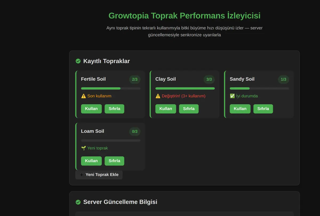The image size is (320, 216).
Task: Click Loam Soil card title
Action: coord(93,131)
